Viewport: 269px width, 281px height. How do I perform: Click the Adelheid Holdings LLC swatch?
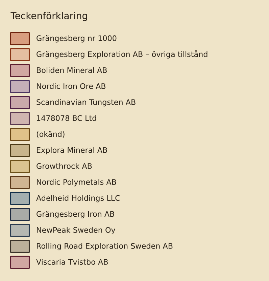coord(20,198)
